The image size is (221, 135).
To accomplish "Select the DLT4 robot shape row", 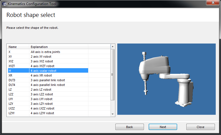I will pyautogui.click(x=59, y=85).
